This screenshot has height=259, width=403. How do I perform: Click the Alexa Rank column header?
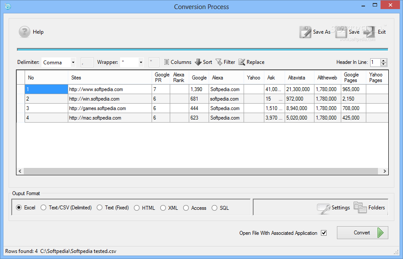tap(179, 78)
